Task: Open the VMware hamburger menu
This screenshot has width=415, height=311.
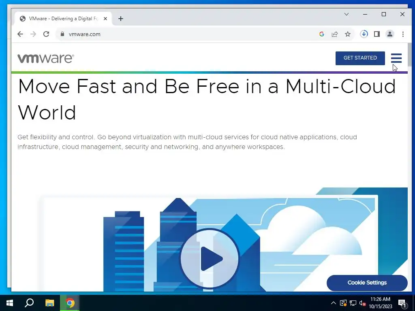Action: pyautogui.click(x=396, y=58)
